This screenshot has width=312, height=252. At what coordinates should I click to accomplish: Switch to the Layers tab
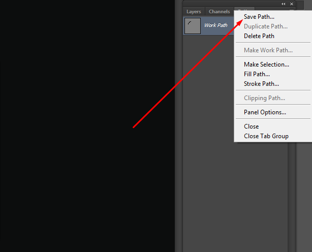pyautogui.click(x=194, y=12)
